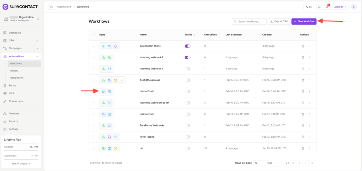Toggle the sidebar collapse icon
The width and height of the screenshot is (362, 171).
click(51, 7)
